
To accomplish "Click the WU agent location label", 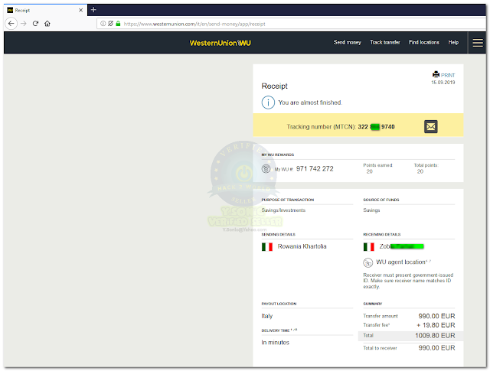I will (x=400, y=262).
